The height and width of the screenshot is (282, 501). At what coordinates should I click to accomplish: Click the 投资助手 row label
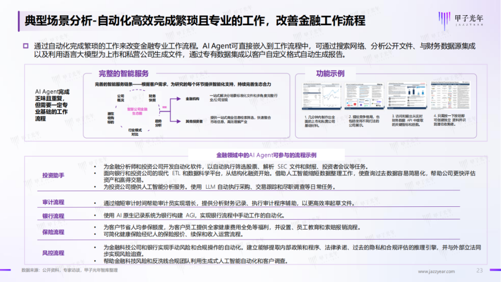53,175
